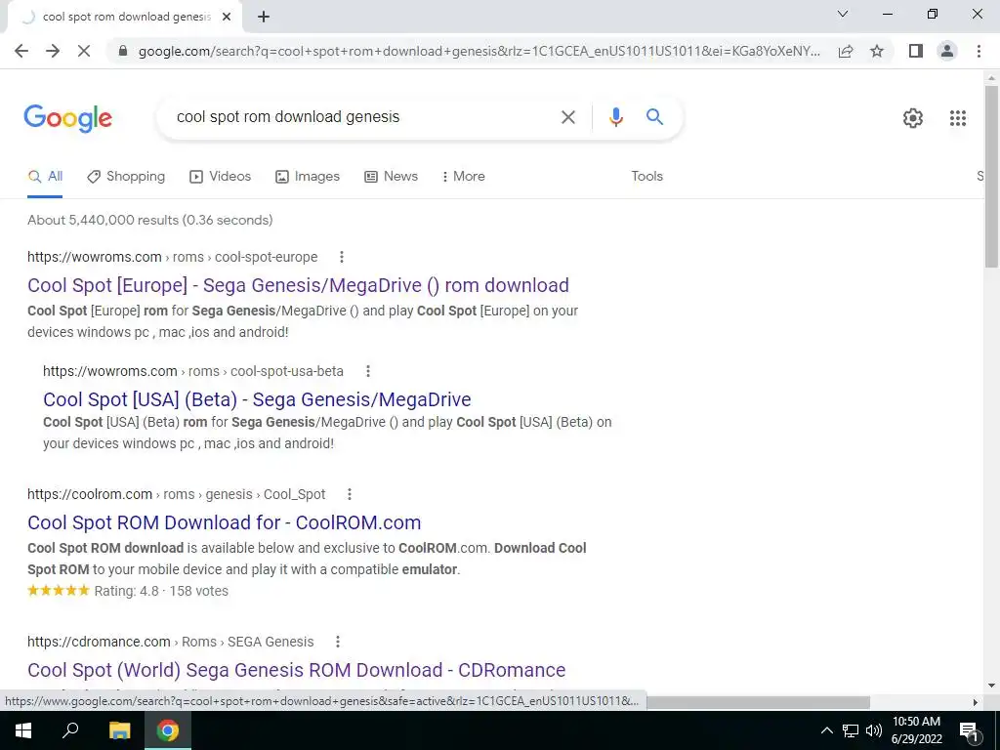Viewport: 1000px width, 750px height.
Task: Open search Tools
Action: (x=646, y=177)
